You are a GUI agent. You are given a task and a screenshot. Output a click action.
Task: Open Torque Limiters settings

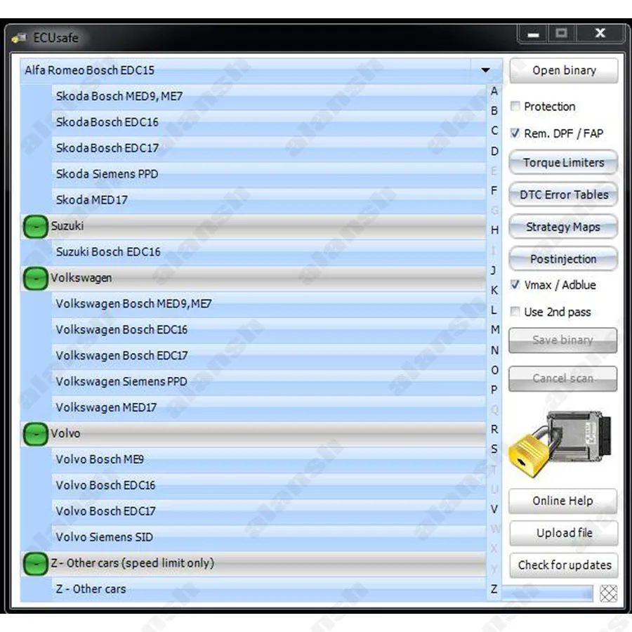pos(563,162)
